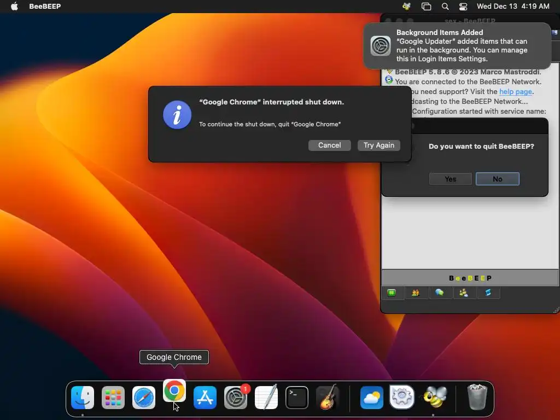Click the BeeBEEP banner bar

click(x=470, y=278)
